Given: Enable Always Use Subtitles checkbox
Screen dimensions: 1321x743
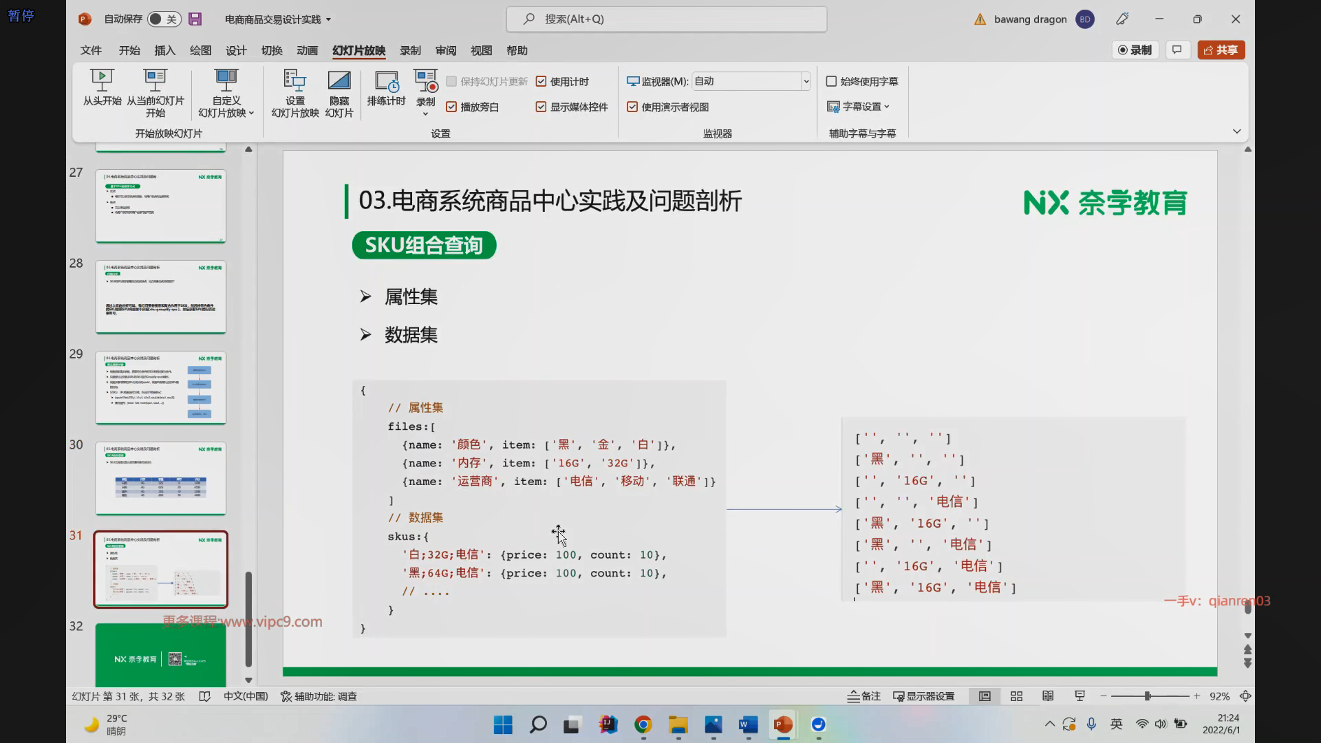Looking at the screenshot, I should [831, 82].
